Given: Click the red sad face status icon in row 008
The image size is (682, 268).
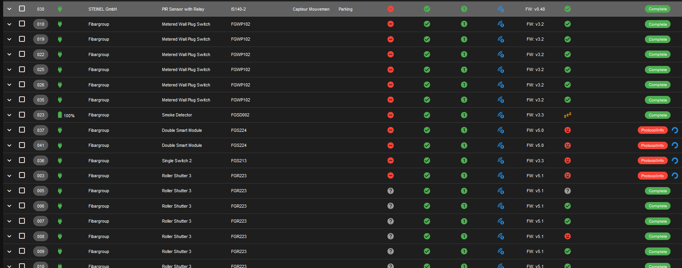Looking at the screenshot, I should coord(567,236).
